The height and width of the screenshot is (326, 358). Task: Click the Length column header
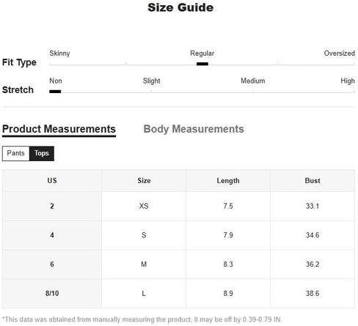[228, 181]
